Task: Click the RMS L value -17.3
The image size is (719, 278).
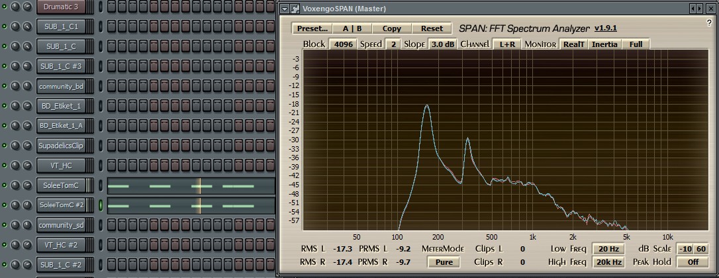Action: (x=342, y=249)
